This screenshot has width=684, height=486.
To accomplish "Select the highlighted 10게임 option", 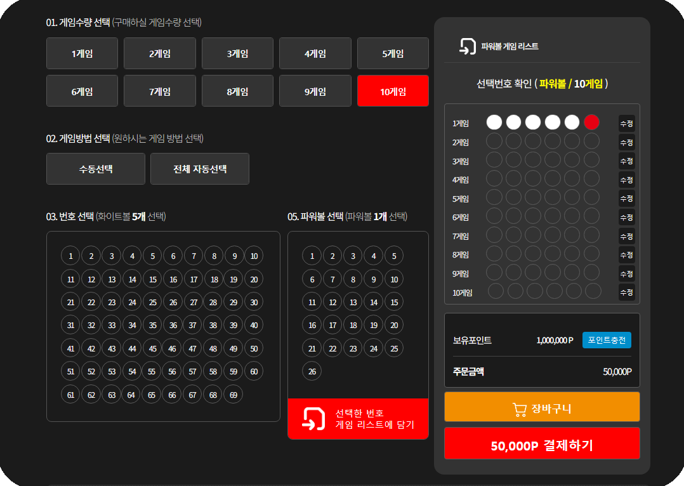I will click(393, 91).
